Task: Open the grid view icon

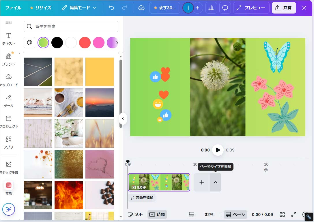Action: point(282,215)
